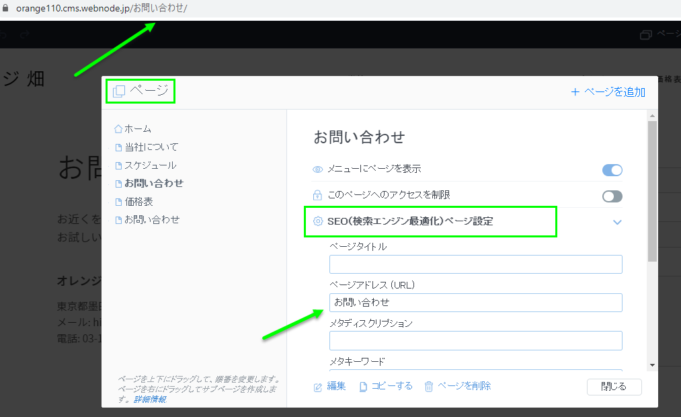Click the browser URL address text
Image resolution: width=681 pixels, height=417 pixels.
(x=102, y=8)
